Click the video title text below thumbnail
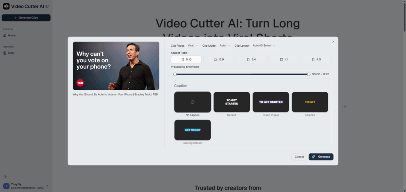The image size is (406, 192). pyautogui.click(x=115, y=95)
